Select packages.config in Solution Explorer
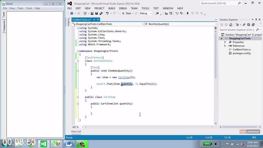This screenshot has width=263, height=148. 242,53
